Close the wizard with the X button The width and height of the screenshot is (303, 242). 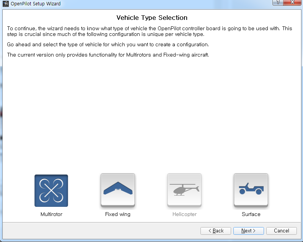[x=292, y=2]
